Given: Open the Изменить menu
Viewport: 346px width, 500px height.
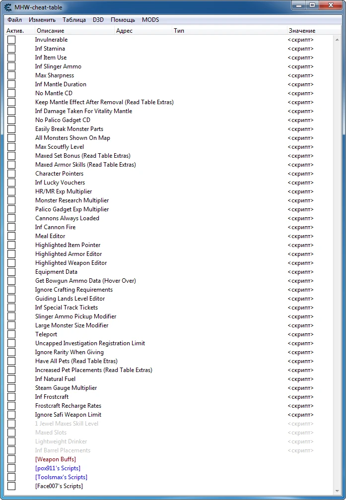Looking at the screenshot, I should pyautogui.click(x=42, y=20).
